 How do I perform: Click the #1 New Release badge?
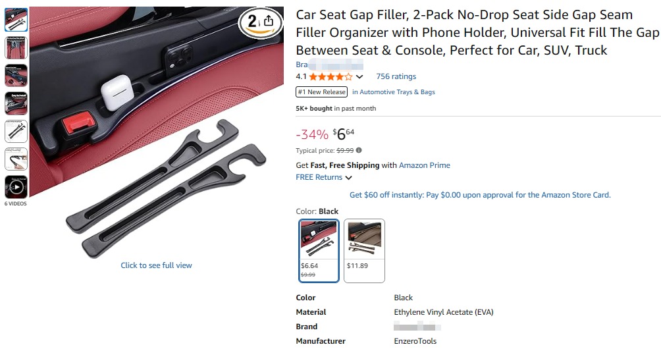click(x=321, y=92)
